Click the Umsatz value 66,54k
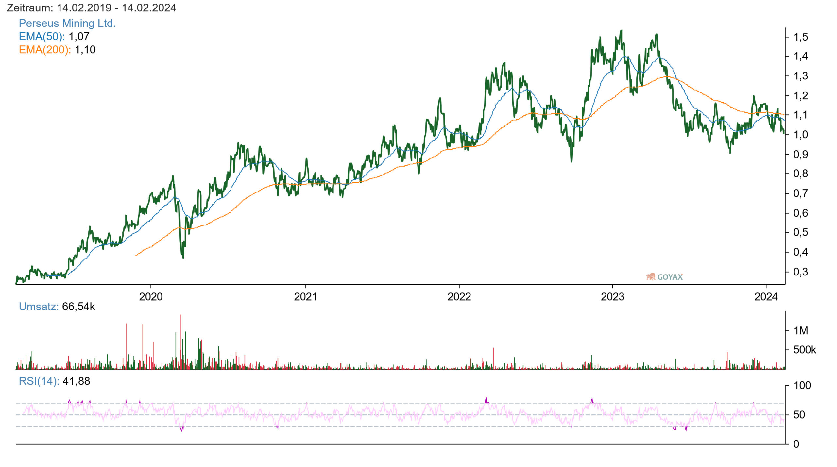Image resolution: width=837 pixels, height=467 pixels. [78, 307]
